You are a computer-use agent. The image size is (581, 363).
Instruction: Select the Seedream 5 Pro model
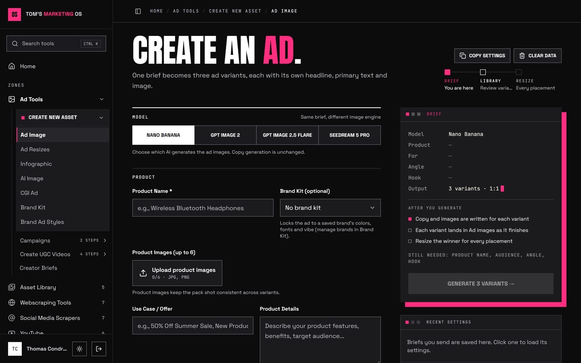point(350,135)
